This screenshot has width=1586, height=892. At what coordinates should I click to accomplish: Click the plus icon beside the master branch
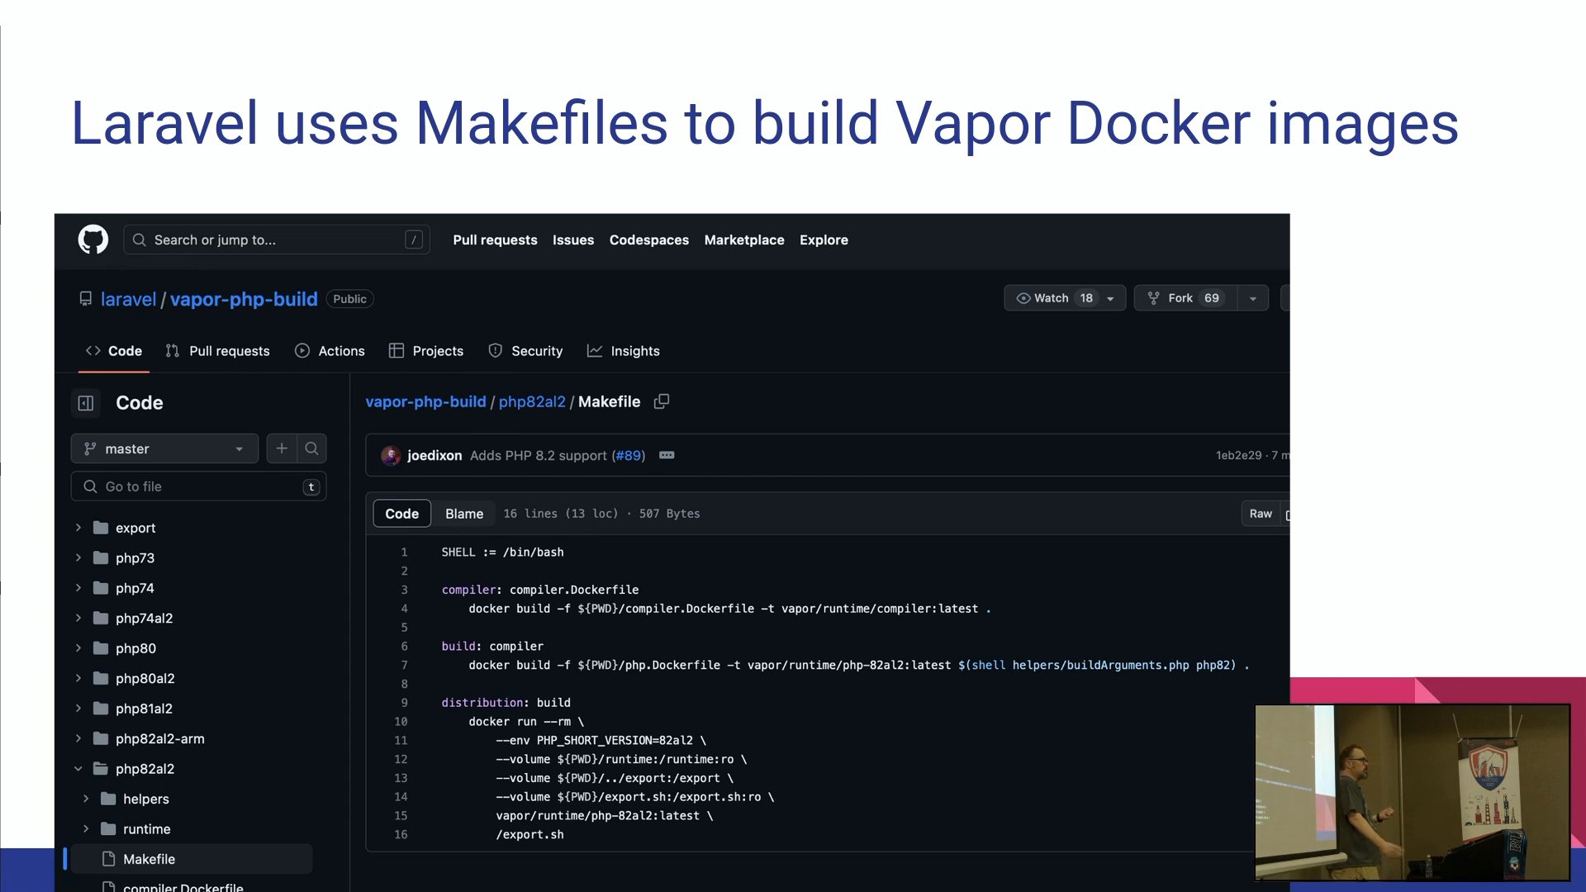pos(282,448)
